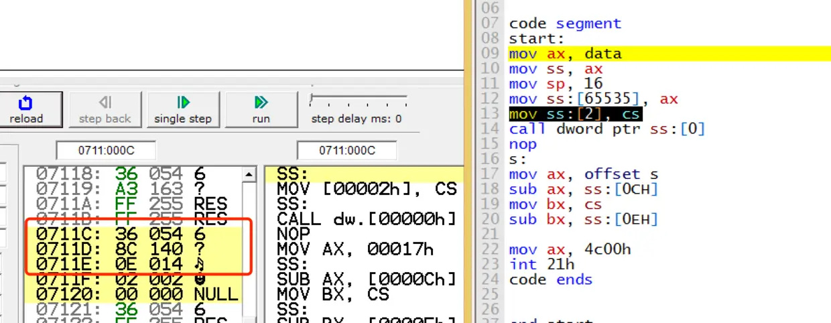Click source line 'mov ss:[65535], ax'
Image resolution: width=831 pixels, height=323 pixels.
pos(593,99)
